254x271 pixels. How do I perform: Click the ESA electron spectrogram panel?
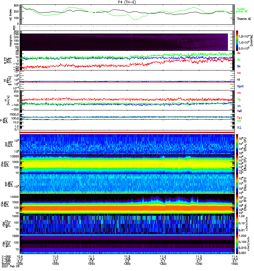click(x=127, y=204)
